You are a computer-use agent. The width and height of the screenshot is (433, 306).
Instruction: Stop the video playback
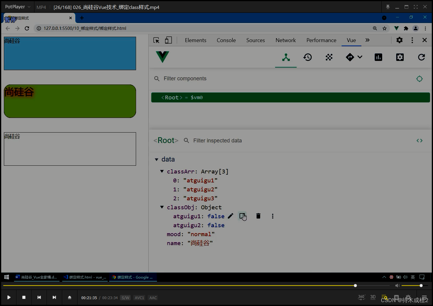click(x=24, y=297)
